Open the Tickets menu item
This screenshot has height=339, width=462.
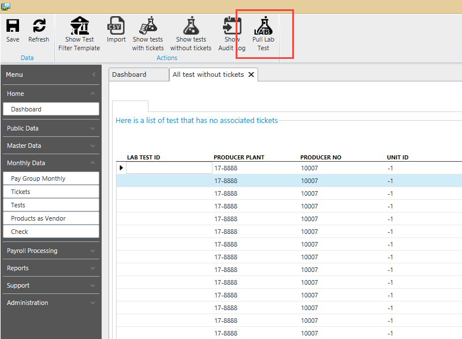click(51, 192)
